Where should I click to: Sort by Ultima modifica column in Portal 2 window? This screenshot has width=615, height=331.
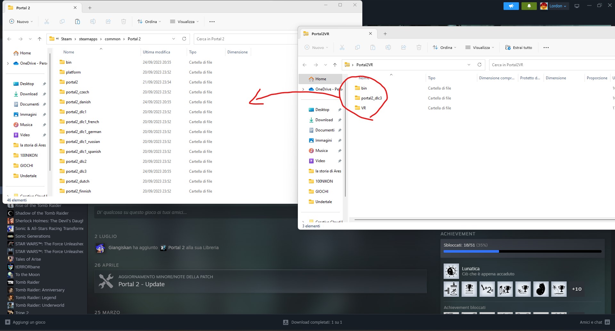156,52
